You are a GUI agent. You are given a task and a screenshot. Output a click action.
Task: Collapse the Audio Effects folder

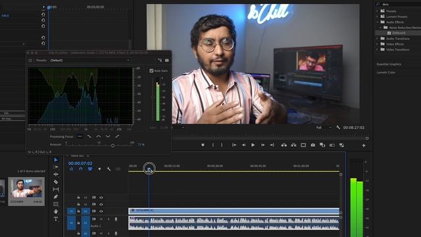point(377,22)
